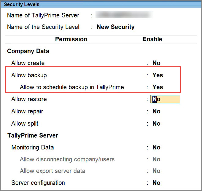This screenshot has width=202, height=191.
Task: Click the Allow restore label
Action: [x=29, y=99]
